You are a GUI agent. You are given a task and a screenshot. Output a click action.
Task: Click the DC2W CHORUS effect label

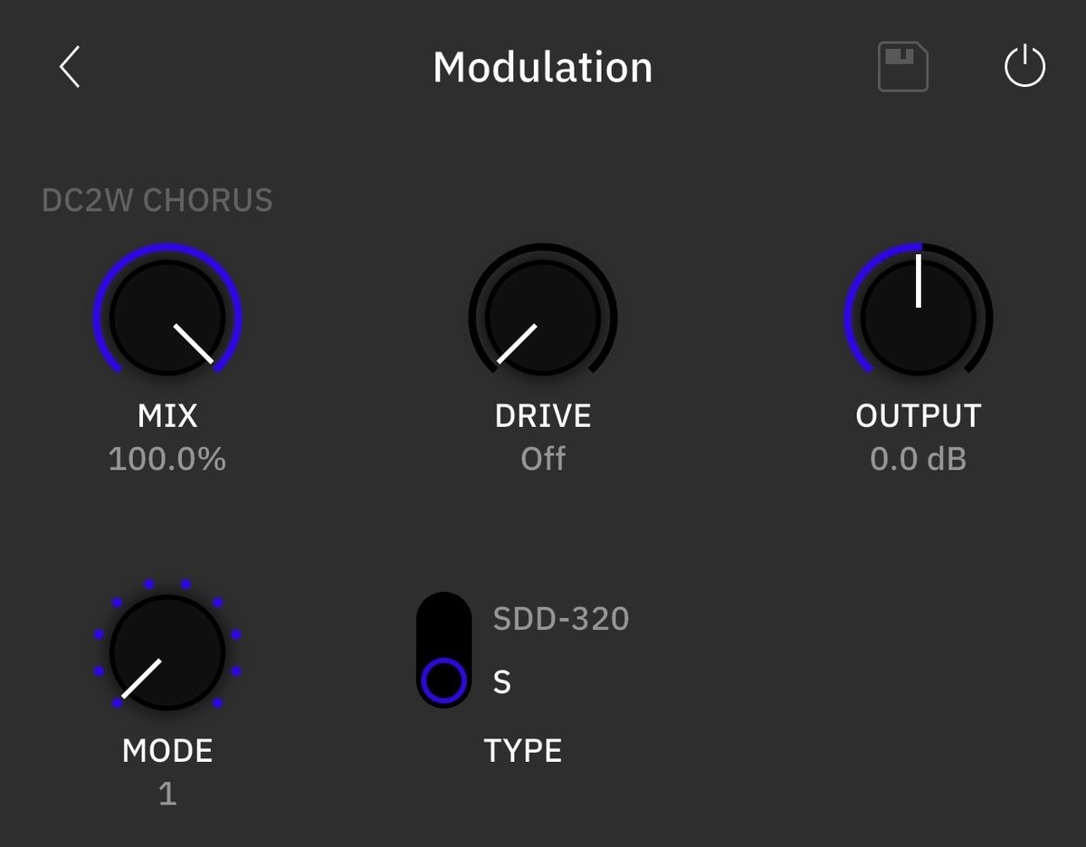click(157, 200)
